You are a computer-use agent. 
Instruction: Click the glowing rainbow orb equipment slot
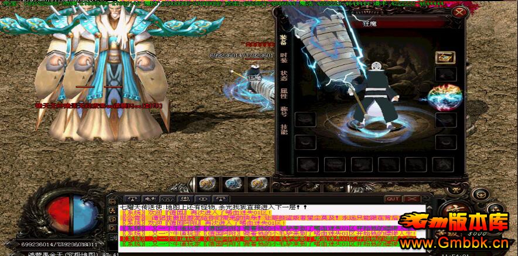point(443,97)
